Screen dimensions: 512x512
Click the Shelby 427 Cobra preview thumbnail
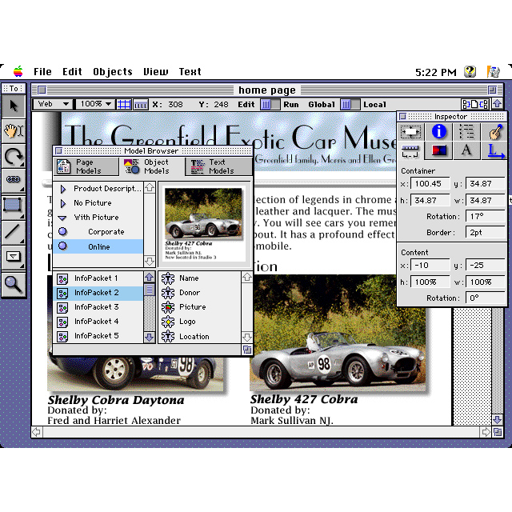pos(203,224)
